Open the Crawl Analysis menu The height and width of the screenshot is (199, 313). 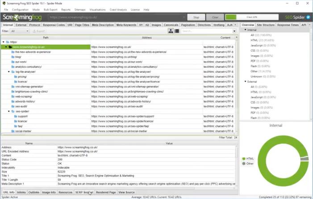[x=118, y=9]
